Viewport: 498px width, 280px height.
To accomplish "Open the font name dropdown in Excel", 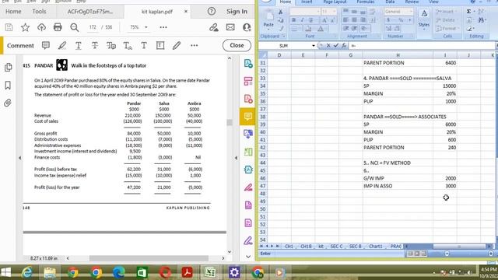I will (318, 12).
